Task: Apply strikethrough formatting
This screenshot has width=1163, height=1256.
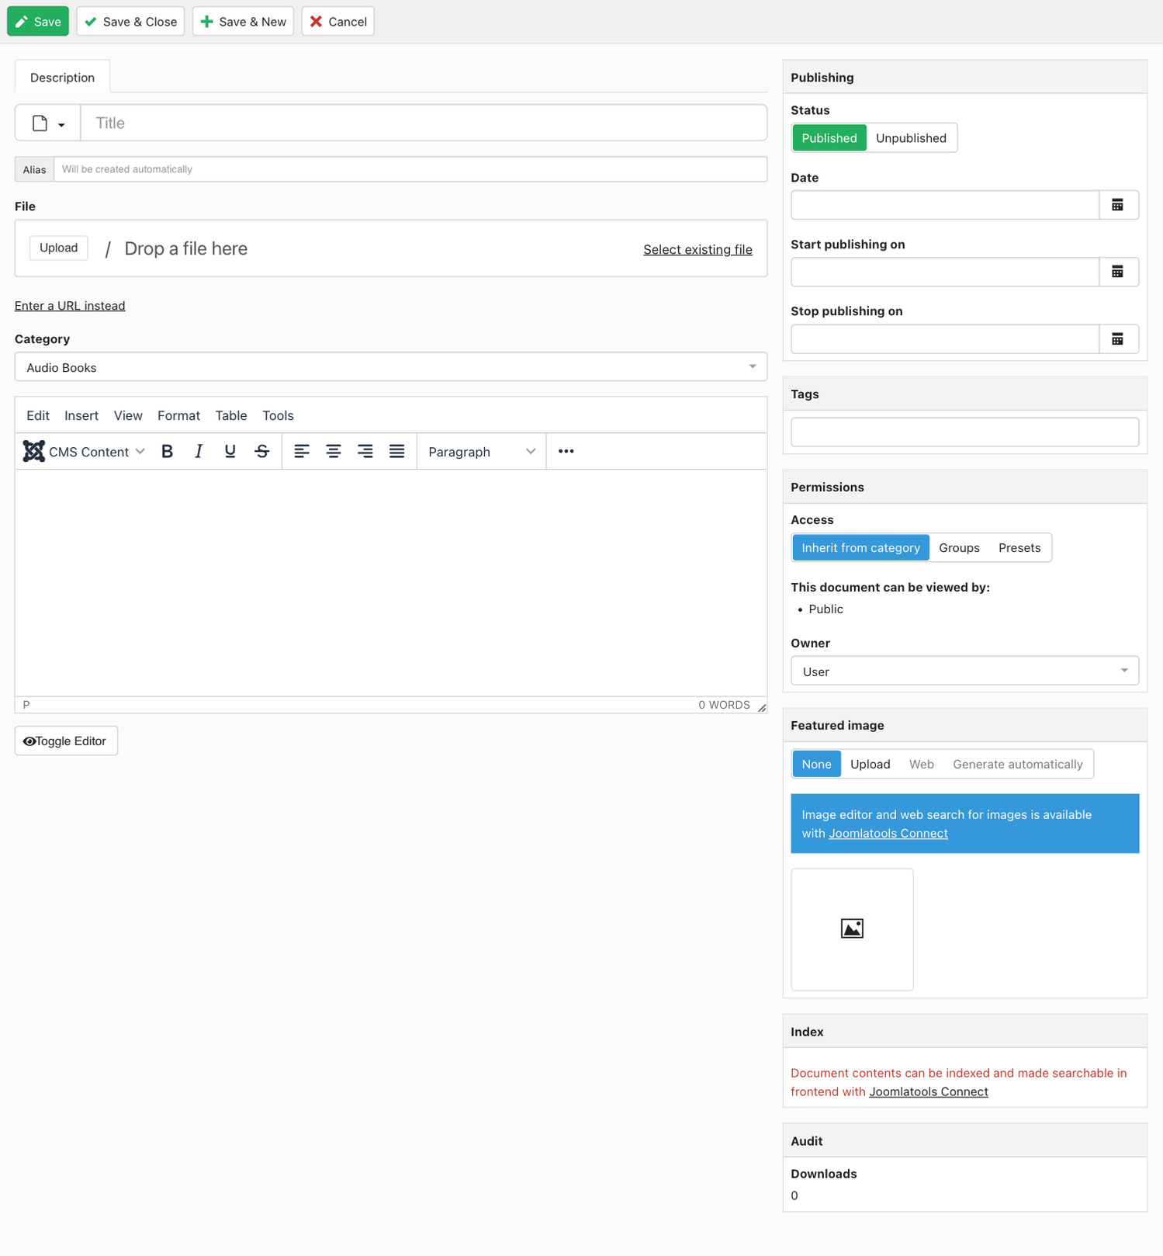Action: [262, 452]
